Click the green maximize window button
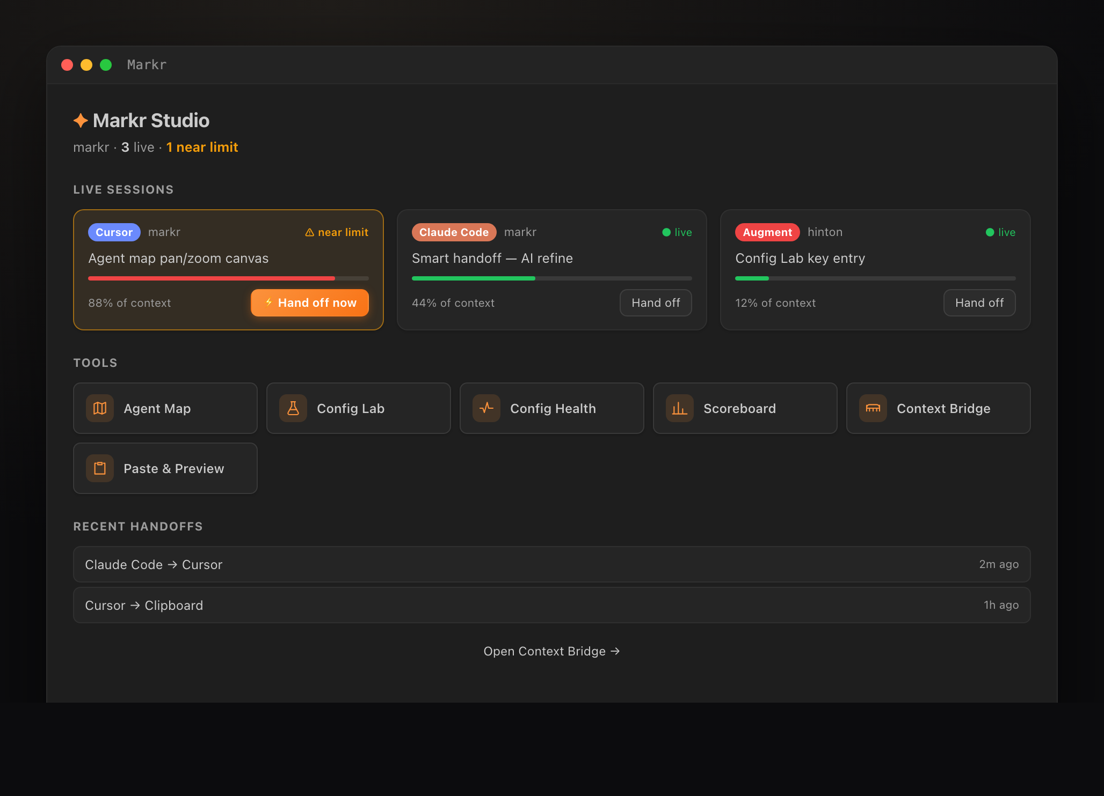The image size is (1104, 796). (106, 65)
